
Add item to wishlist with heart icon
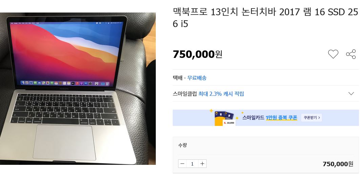point(333,54)
